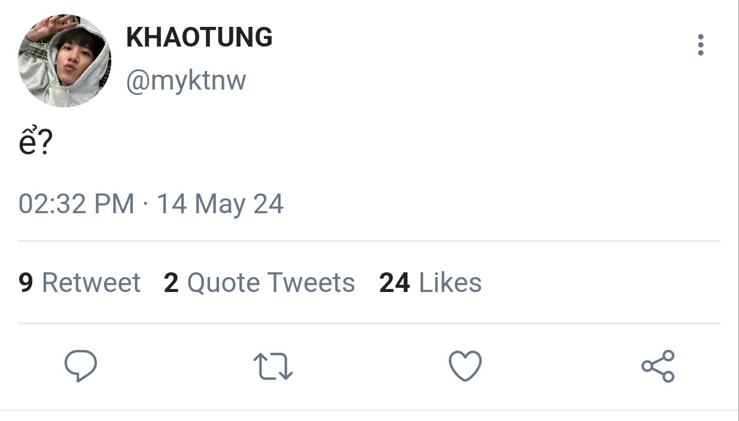Click the quote tweets count 2

tap(171, 282)
